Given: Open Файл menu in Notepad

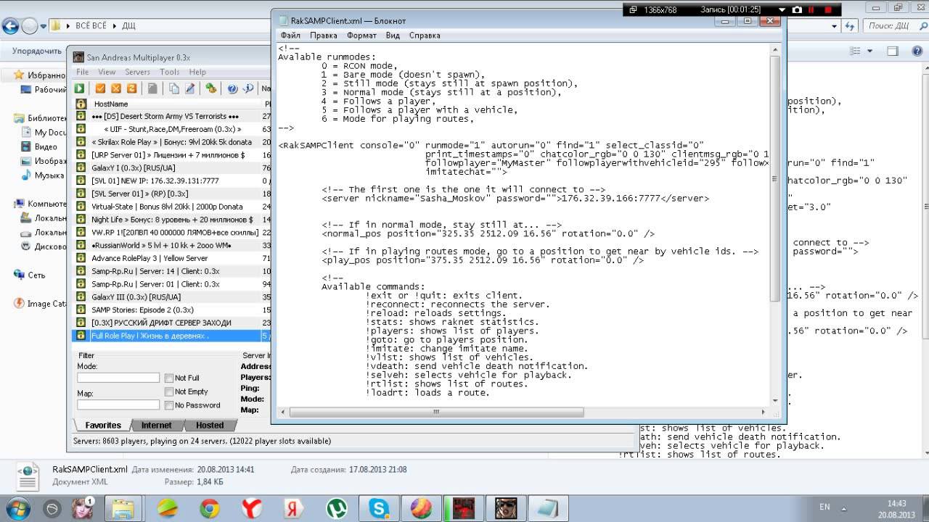Looking at the screenshot, I should click(290, 35).
